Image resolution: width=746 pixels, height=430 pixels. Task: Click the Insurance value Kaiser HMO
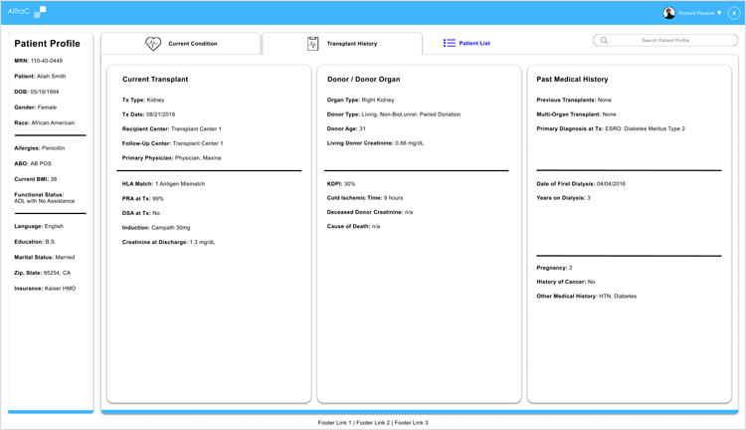pyautogui.click(x=60, y=288)
